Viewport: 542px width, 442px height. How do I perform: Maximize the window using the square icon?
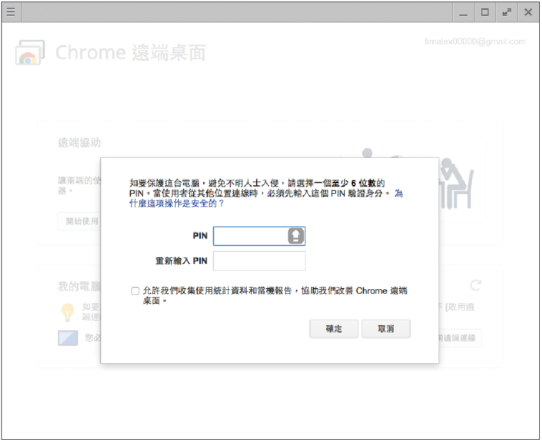click(x=485, y=12)
